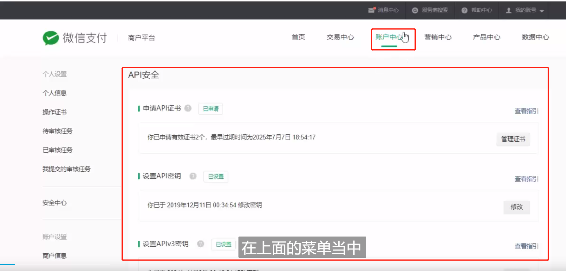Click the 服务商搜索 text link
This screenshot has width=566, height=271.
[435, 10]
